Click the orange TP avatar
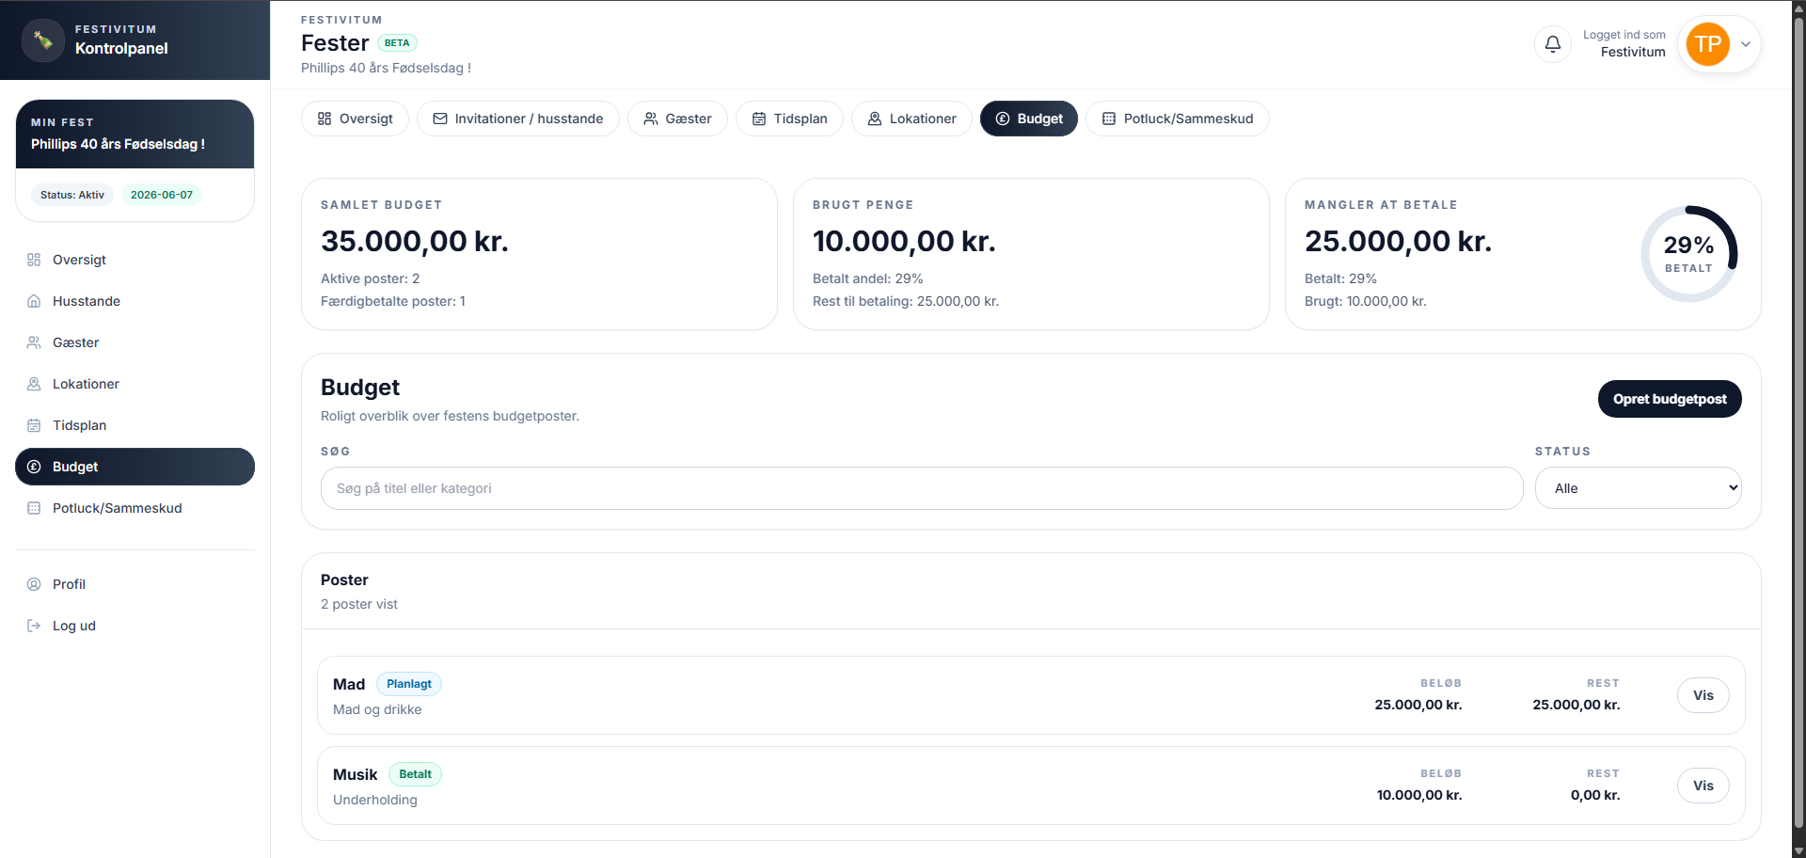 tap(1707, 44)
